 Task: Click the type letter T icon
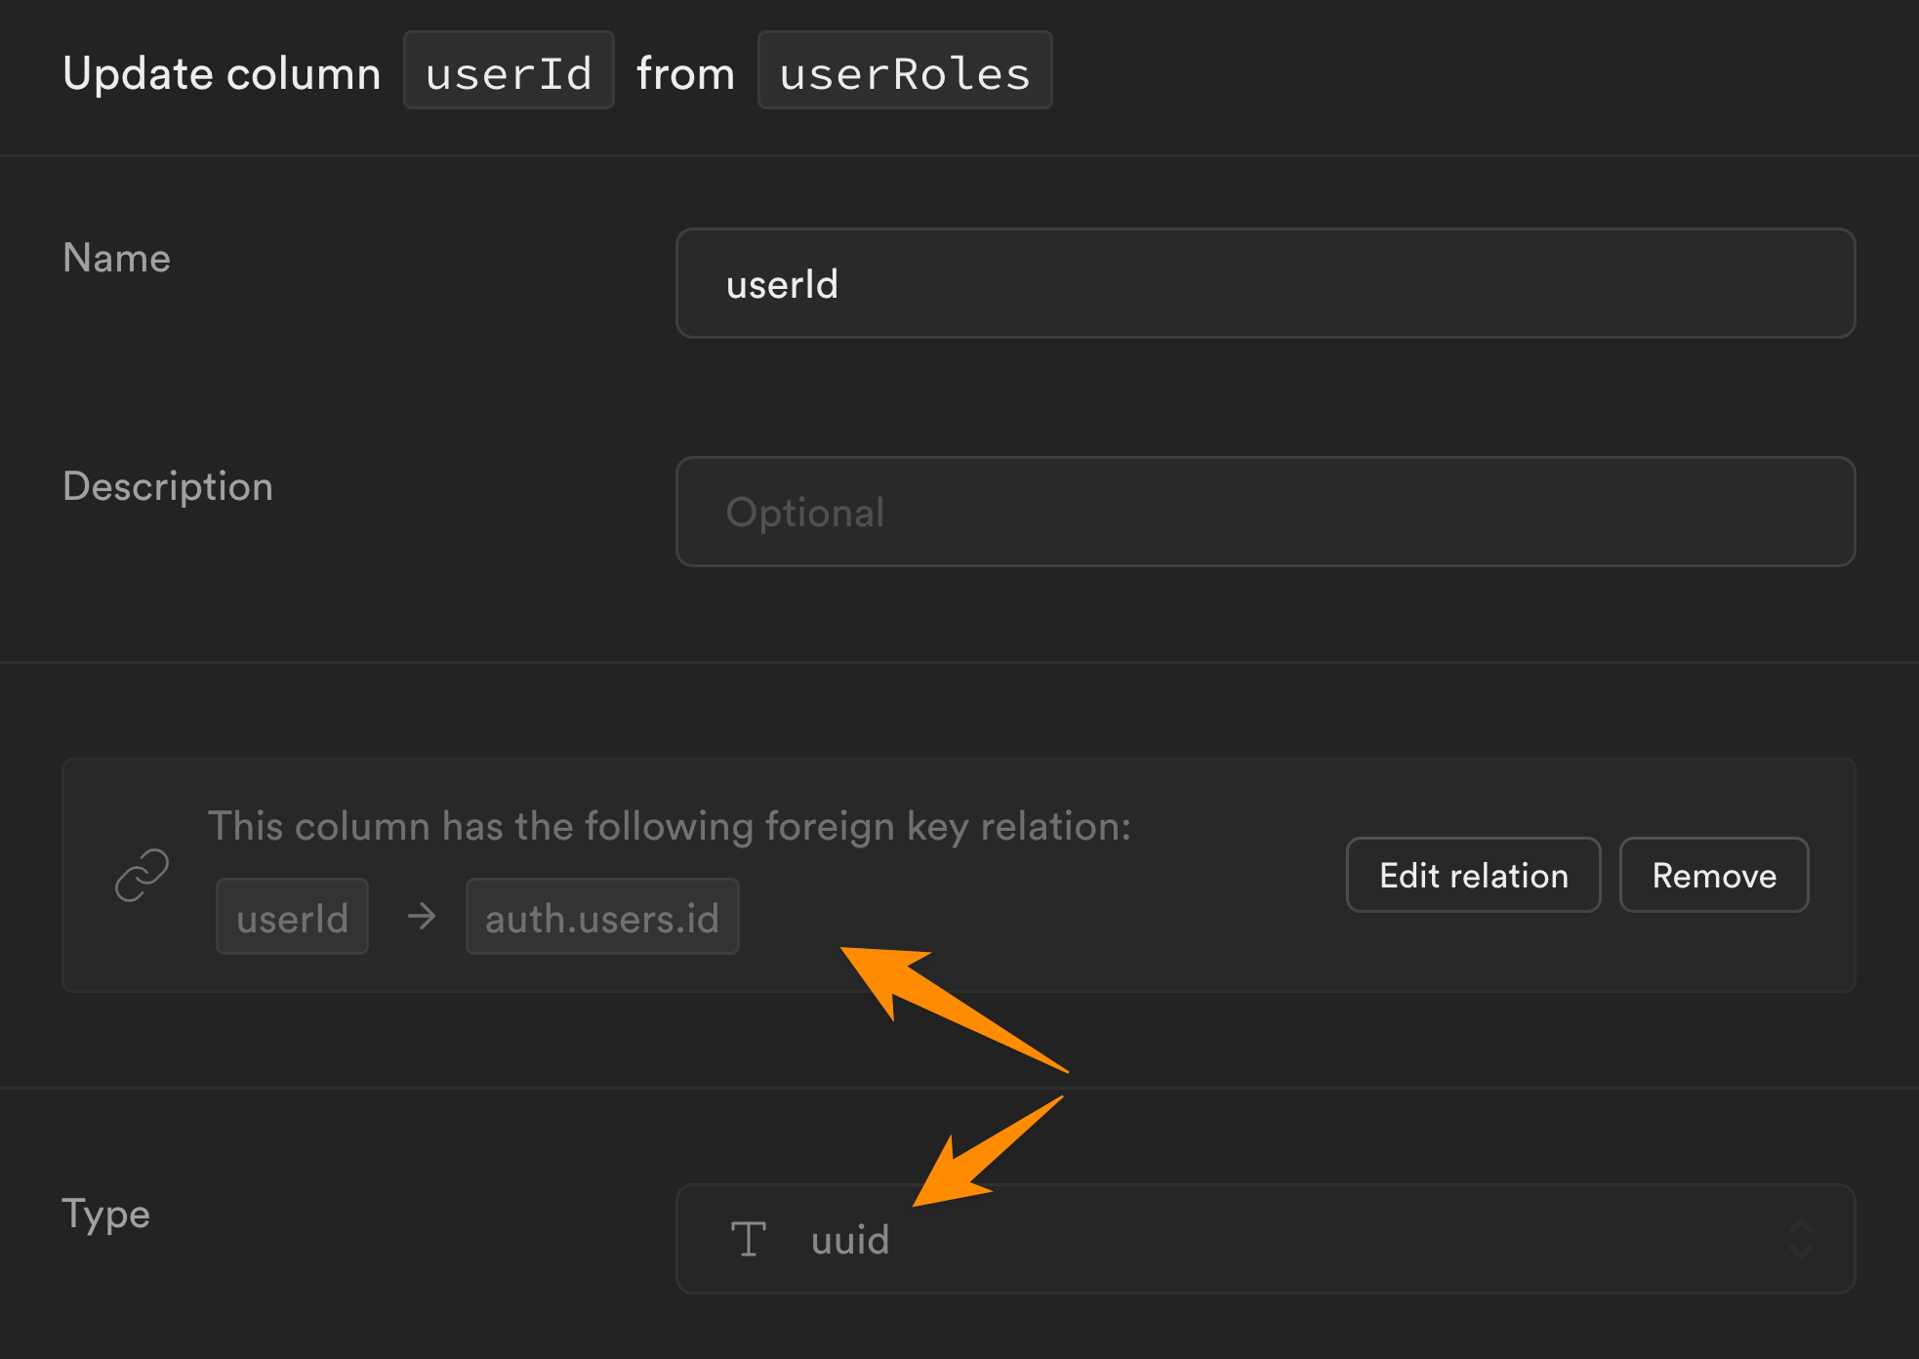coord(748,1238)
